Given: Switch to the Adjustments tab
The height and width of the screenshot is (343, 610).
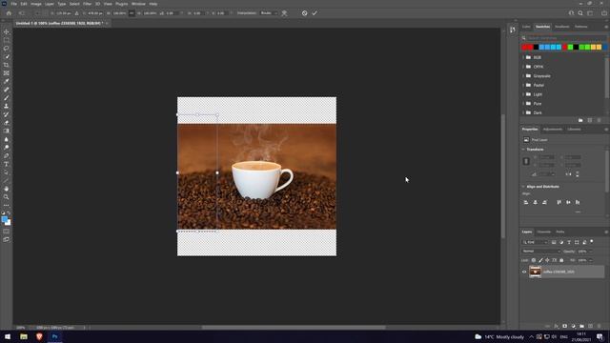Looking at the screenshot, I should click(x=553, y=130).
